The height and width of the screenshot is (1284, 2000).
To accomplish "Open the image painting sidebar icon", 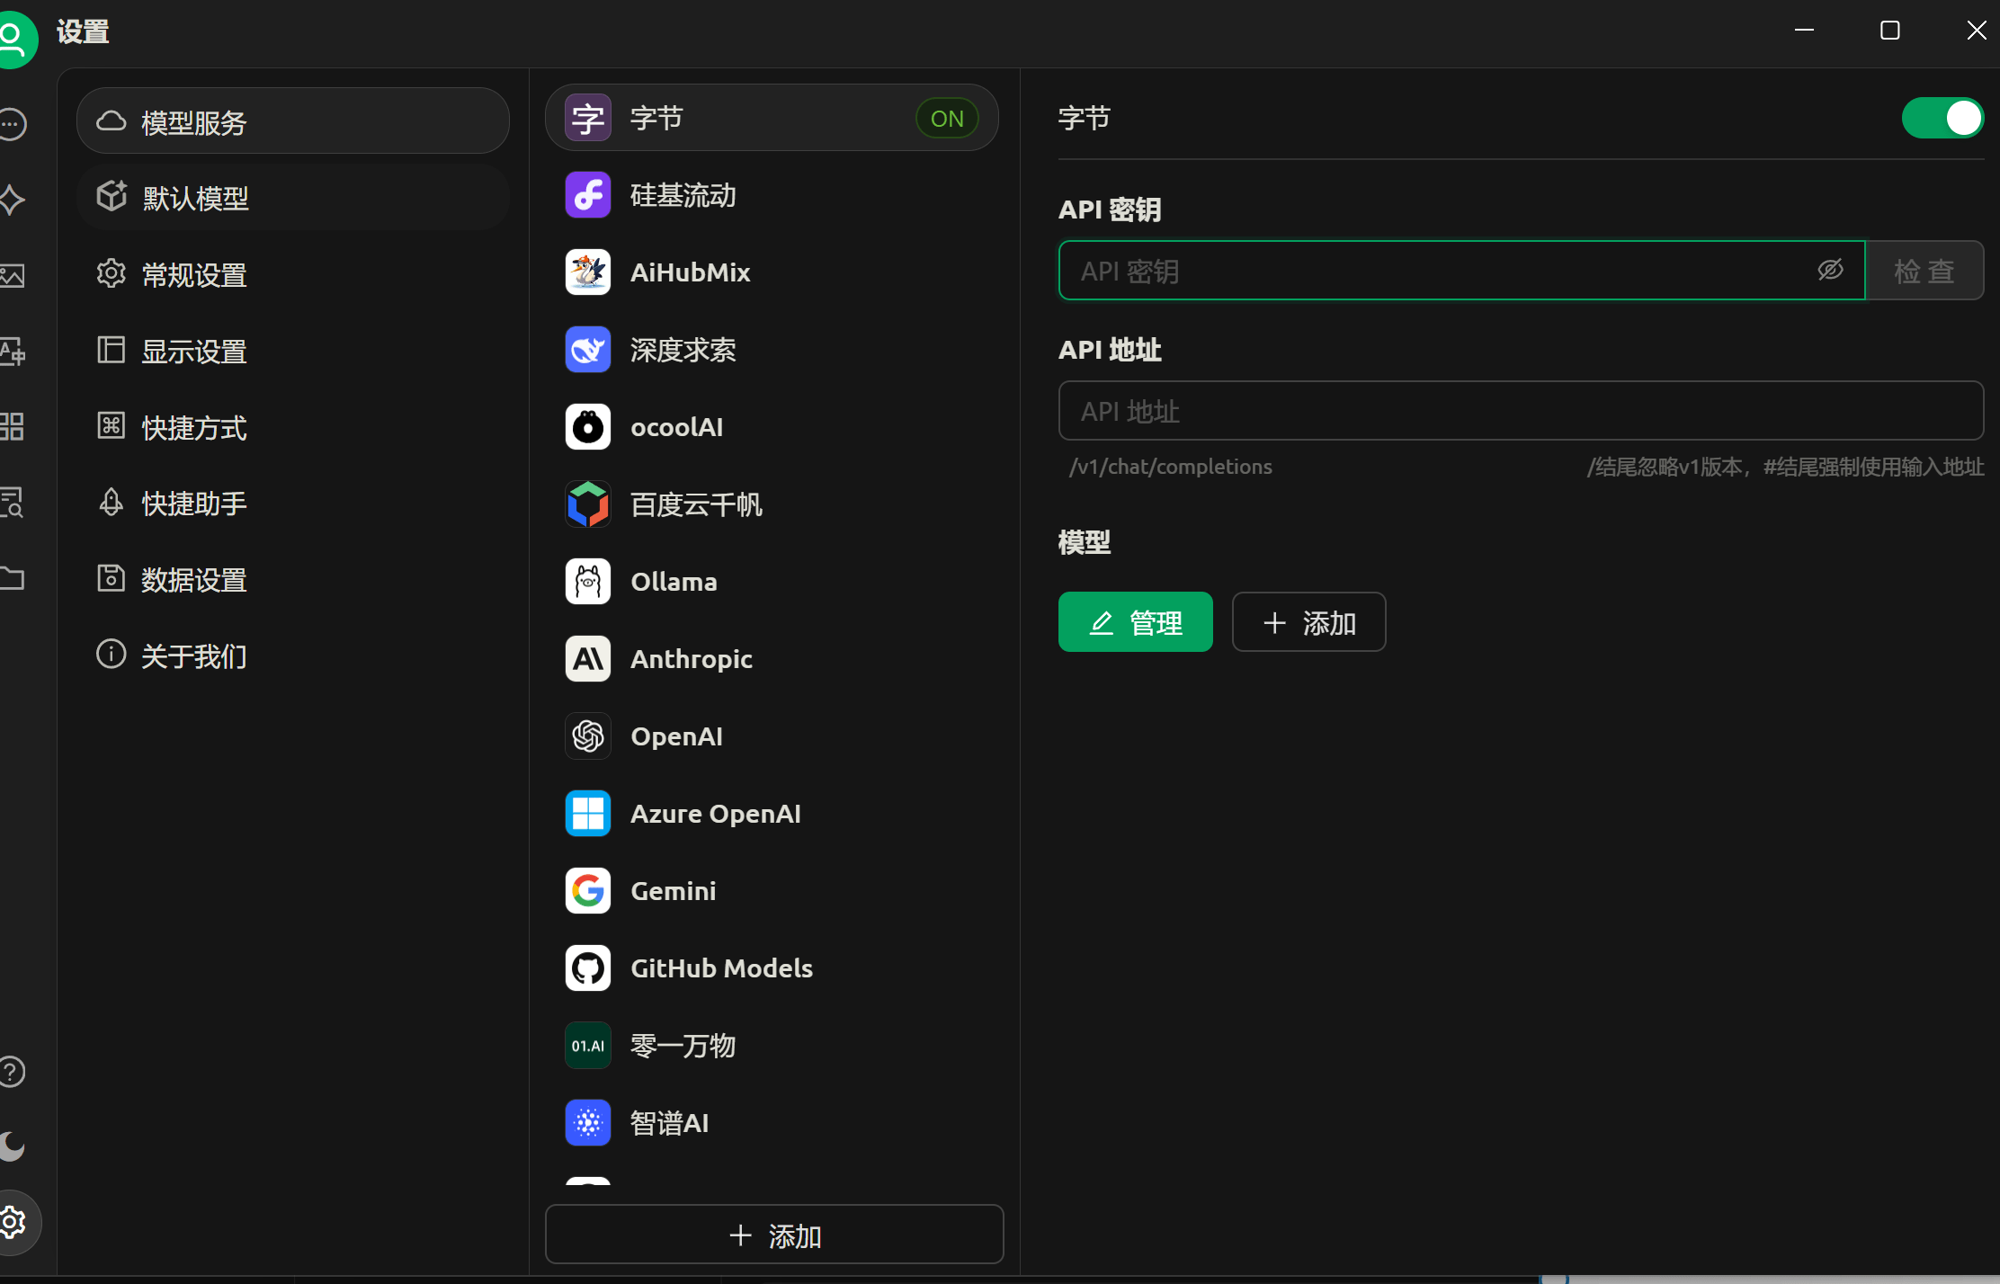I will click(12, 275).
